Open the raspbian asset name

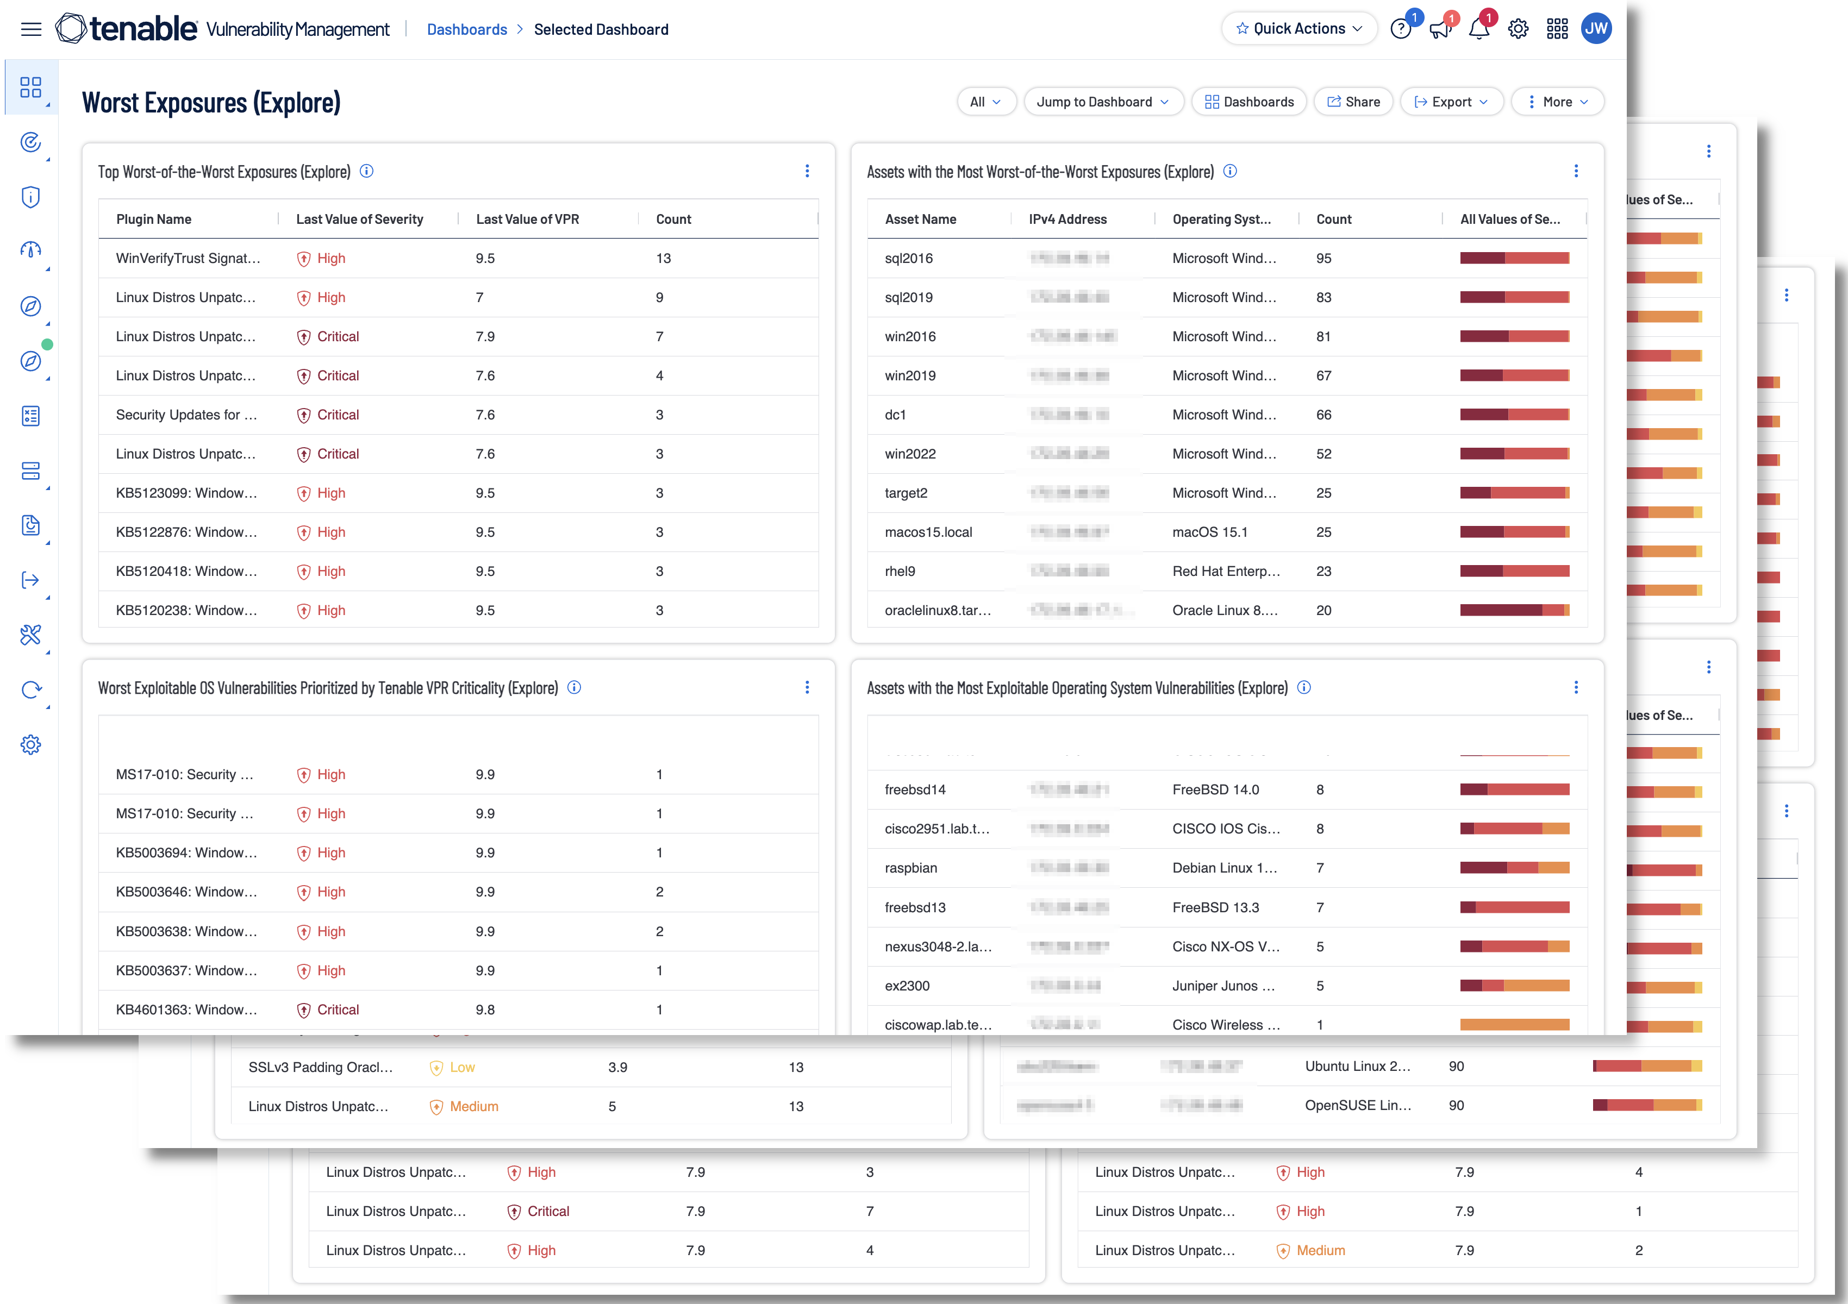(x=911, y=869)
